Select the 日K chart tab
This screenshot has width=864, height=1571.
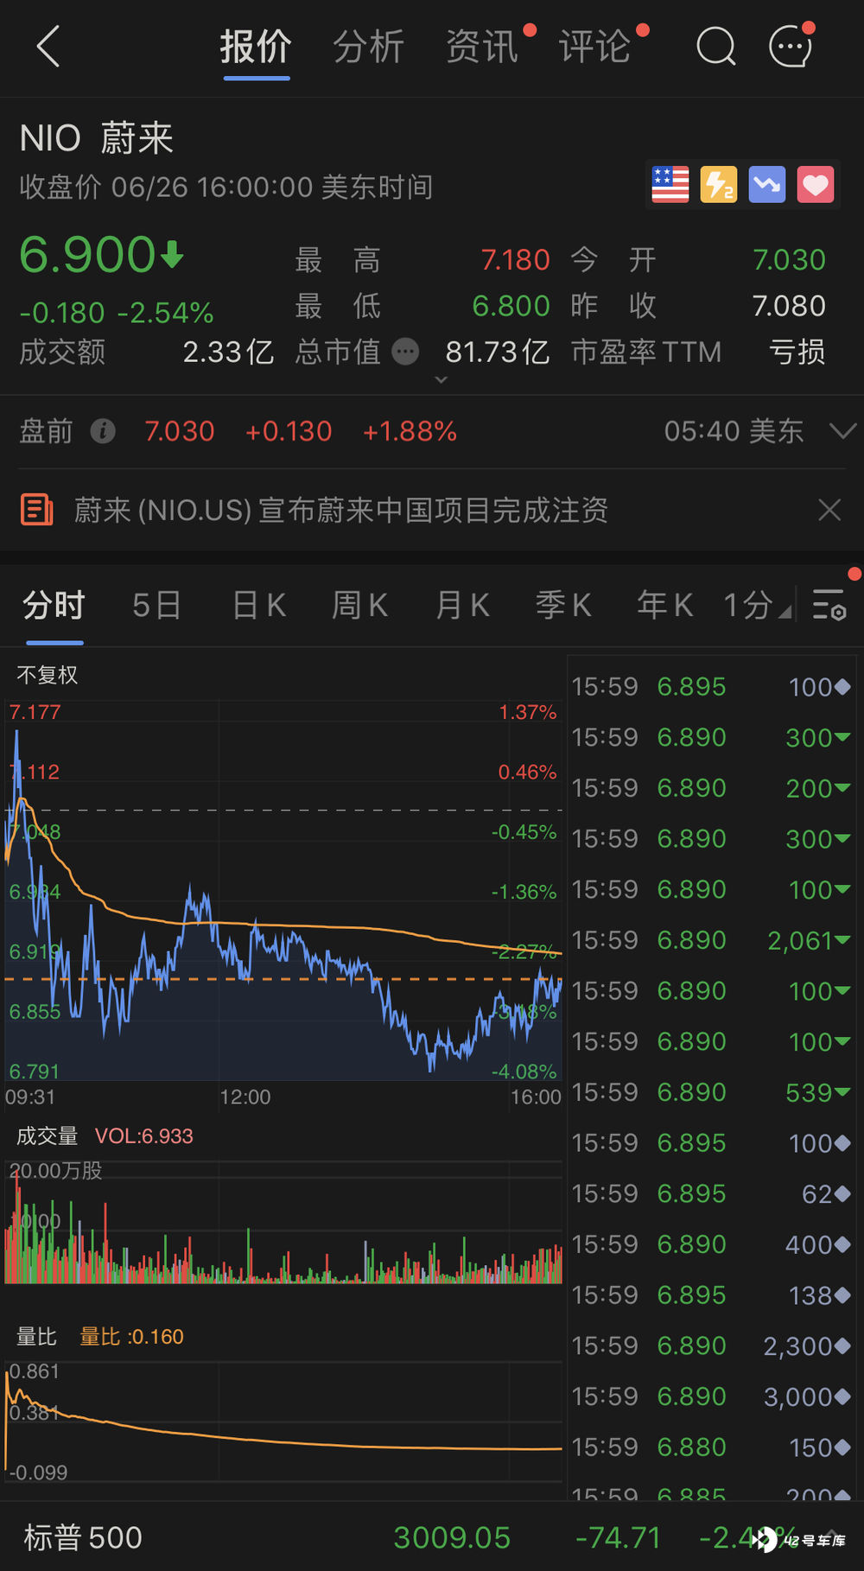tap(259, 605)
